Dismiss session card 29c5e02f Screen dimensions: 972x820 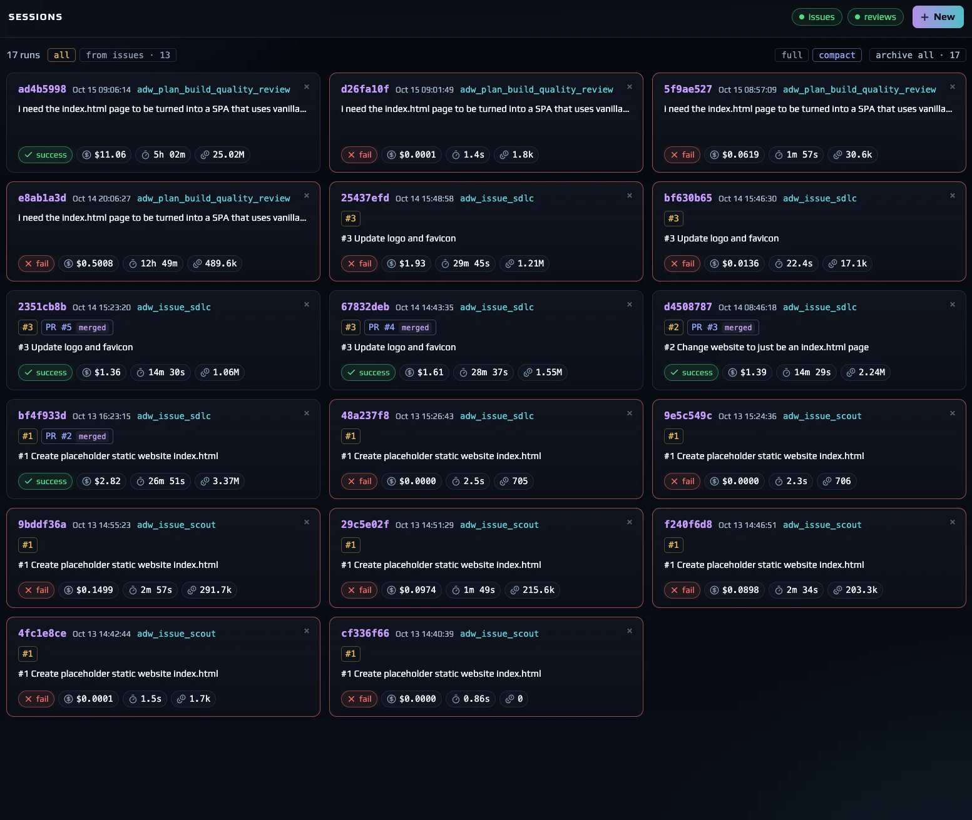point(630,522)
